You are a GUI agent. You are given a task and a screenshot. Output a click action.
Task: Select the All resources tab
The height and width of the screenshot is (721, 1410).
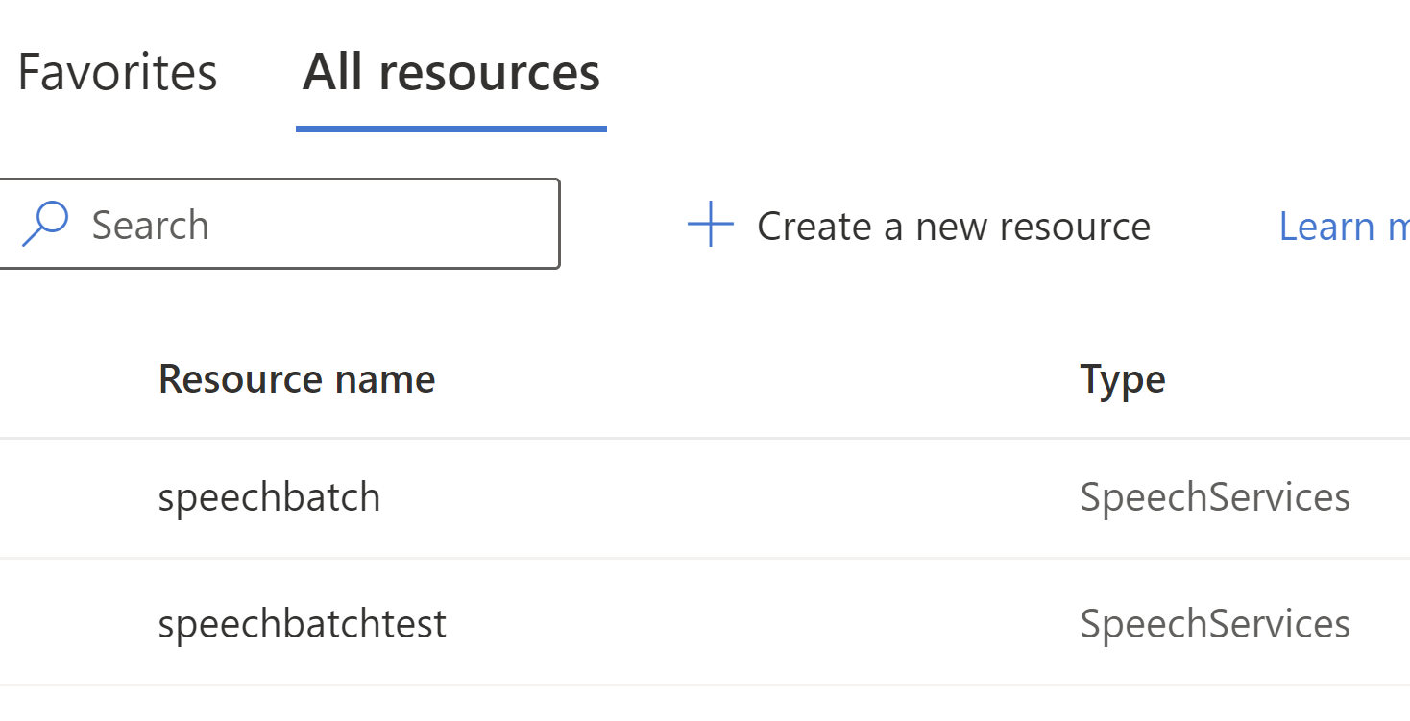click(x=451, y=72)
